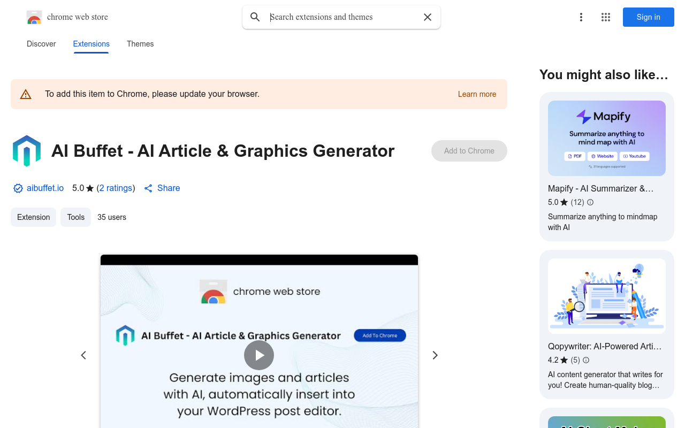Image resolution: width=685 pixels, height=428 pixels.
Task: Go to next screenshot with right arrow
Action: [435, 355]
